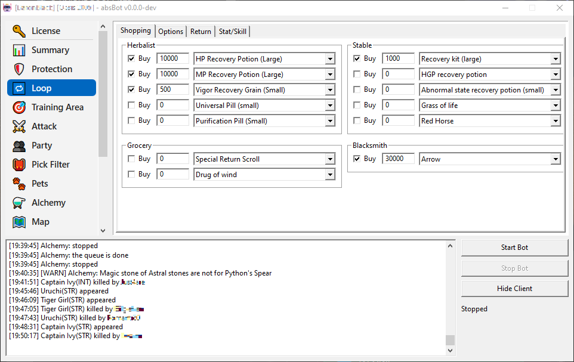Click the Pick Filter backpack icon

[19, 165]
